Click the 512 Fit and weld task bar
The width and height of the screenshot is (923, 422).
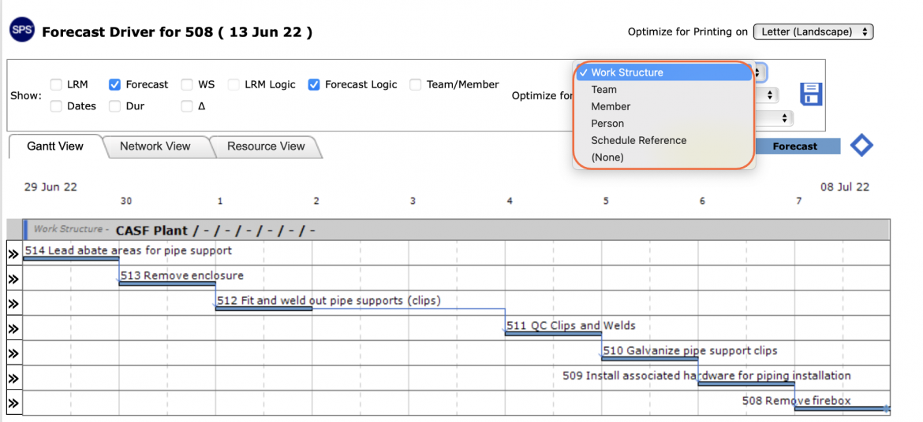[x=263, y=308]
